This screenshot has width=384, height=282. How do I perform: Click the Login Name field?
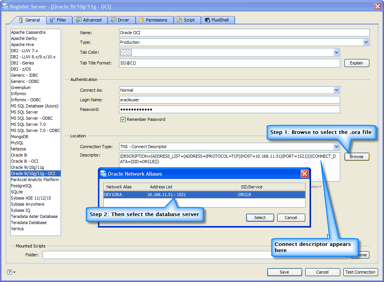(230, 100)
